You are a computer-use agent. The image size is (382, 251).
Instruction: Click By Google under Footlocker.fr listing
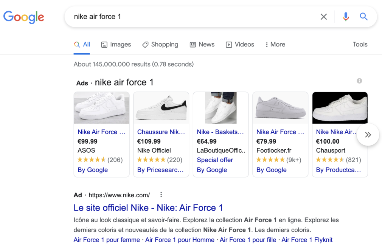pyautogui.click(x=272, y=170)
